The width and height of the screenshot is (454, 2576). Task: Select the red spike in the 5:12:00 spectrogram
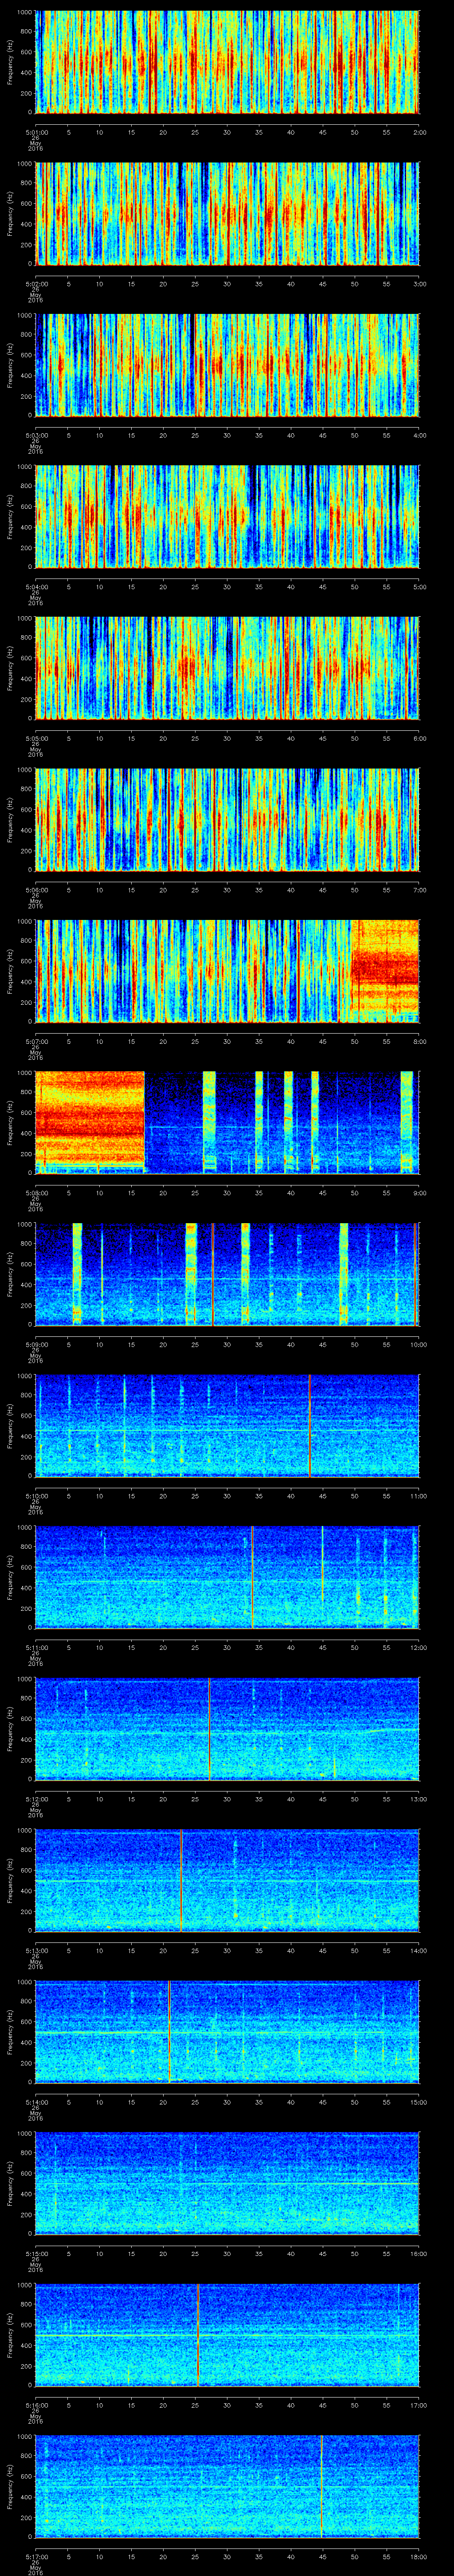[x=210, y=1728]
